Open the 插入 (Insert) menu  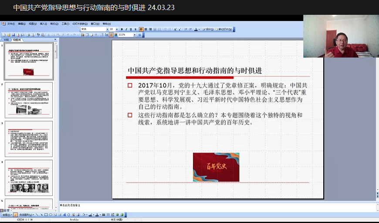coord(43,24)
